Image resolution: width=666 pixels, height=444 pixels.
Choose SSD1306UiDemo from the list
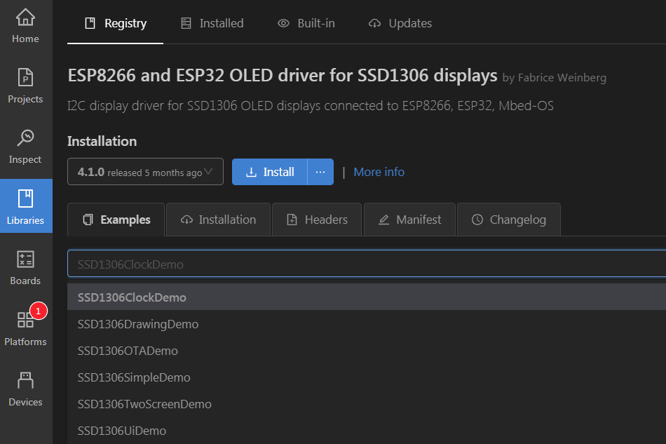[367, 431]
